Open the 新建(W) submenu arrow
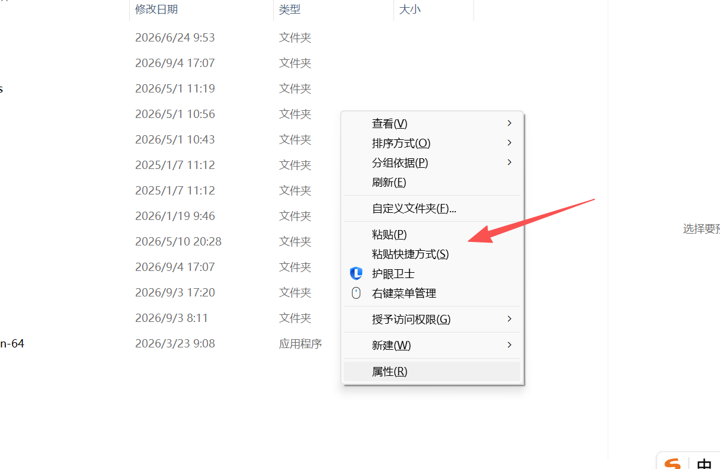This screenshot has width=720, height=469. tap(509, 345)
